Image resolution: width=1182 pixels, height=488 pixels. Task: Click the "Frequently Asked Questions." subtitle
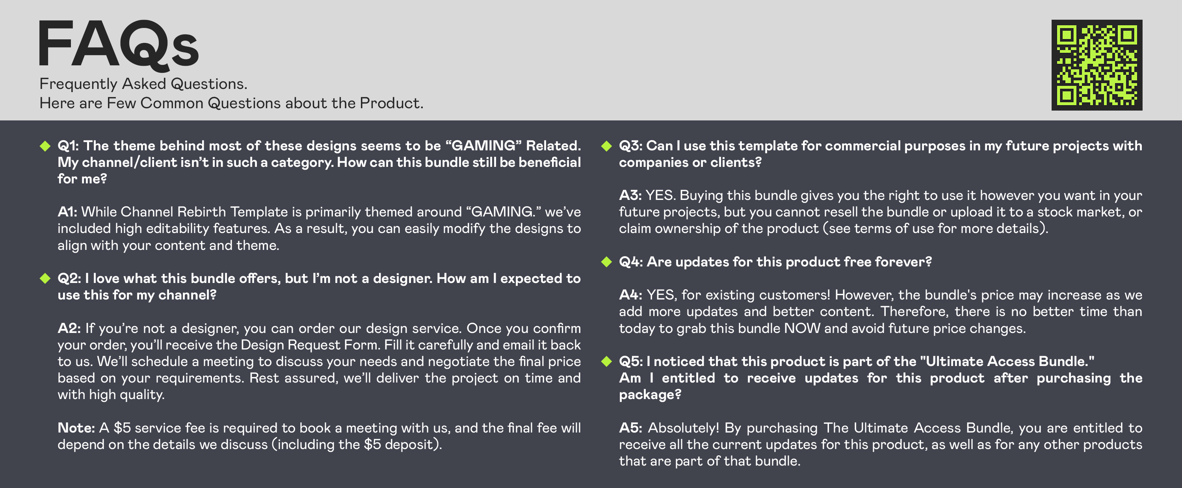(143, 84)
